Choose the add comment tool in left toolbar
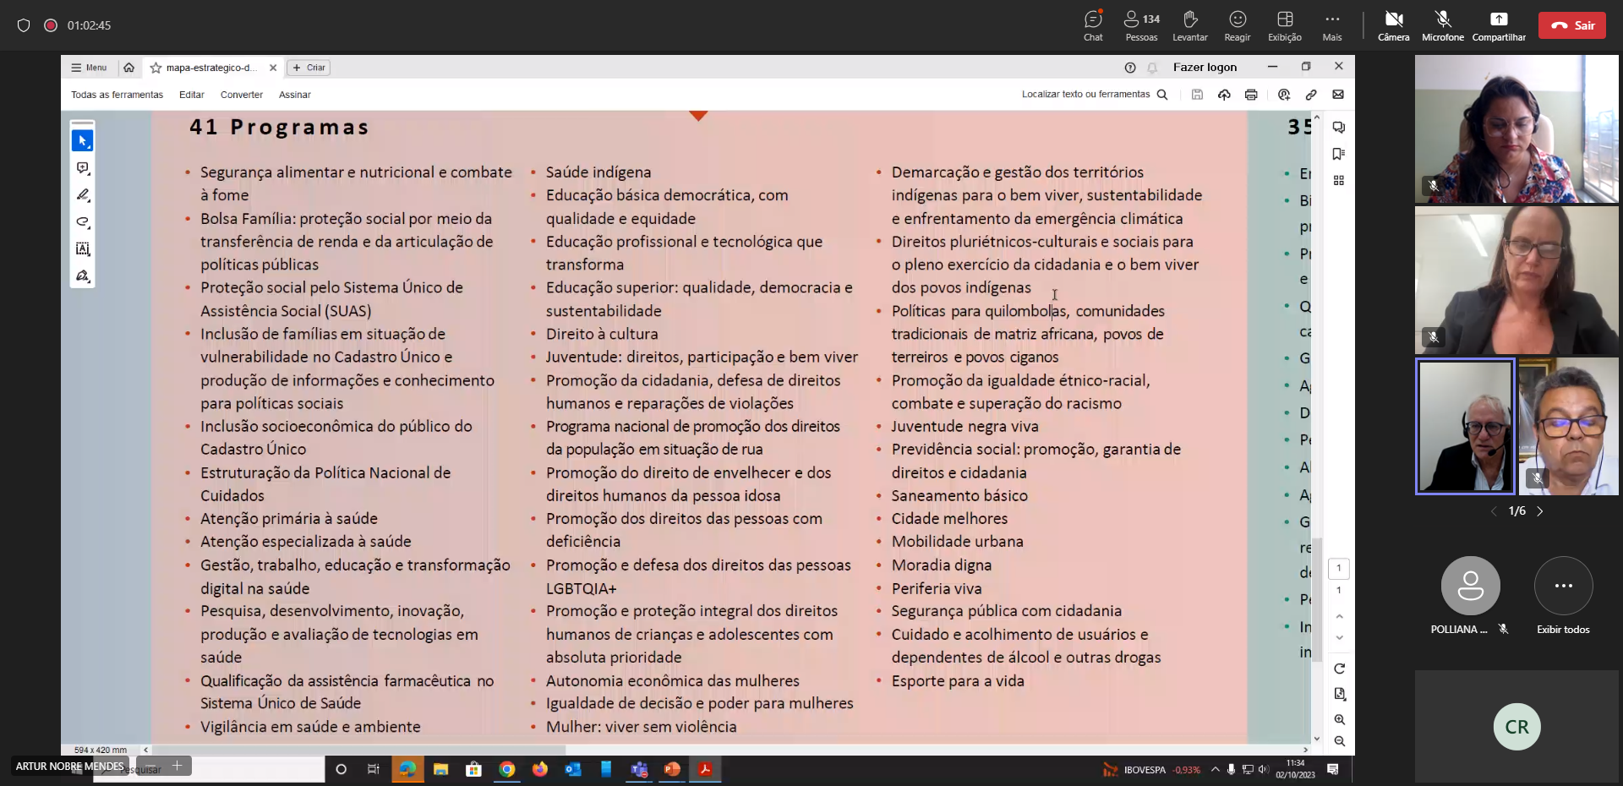This screenshot has height=786, width=1623. (x=82, y=168)
